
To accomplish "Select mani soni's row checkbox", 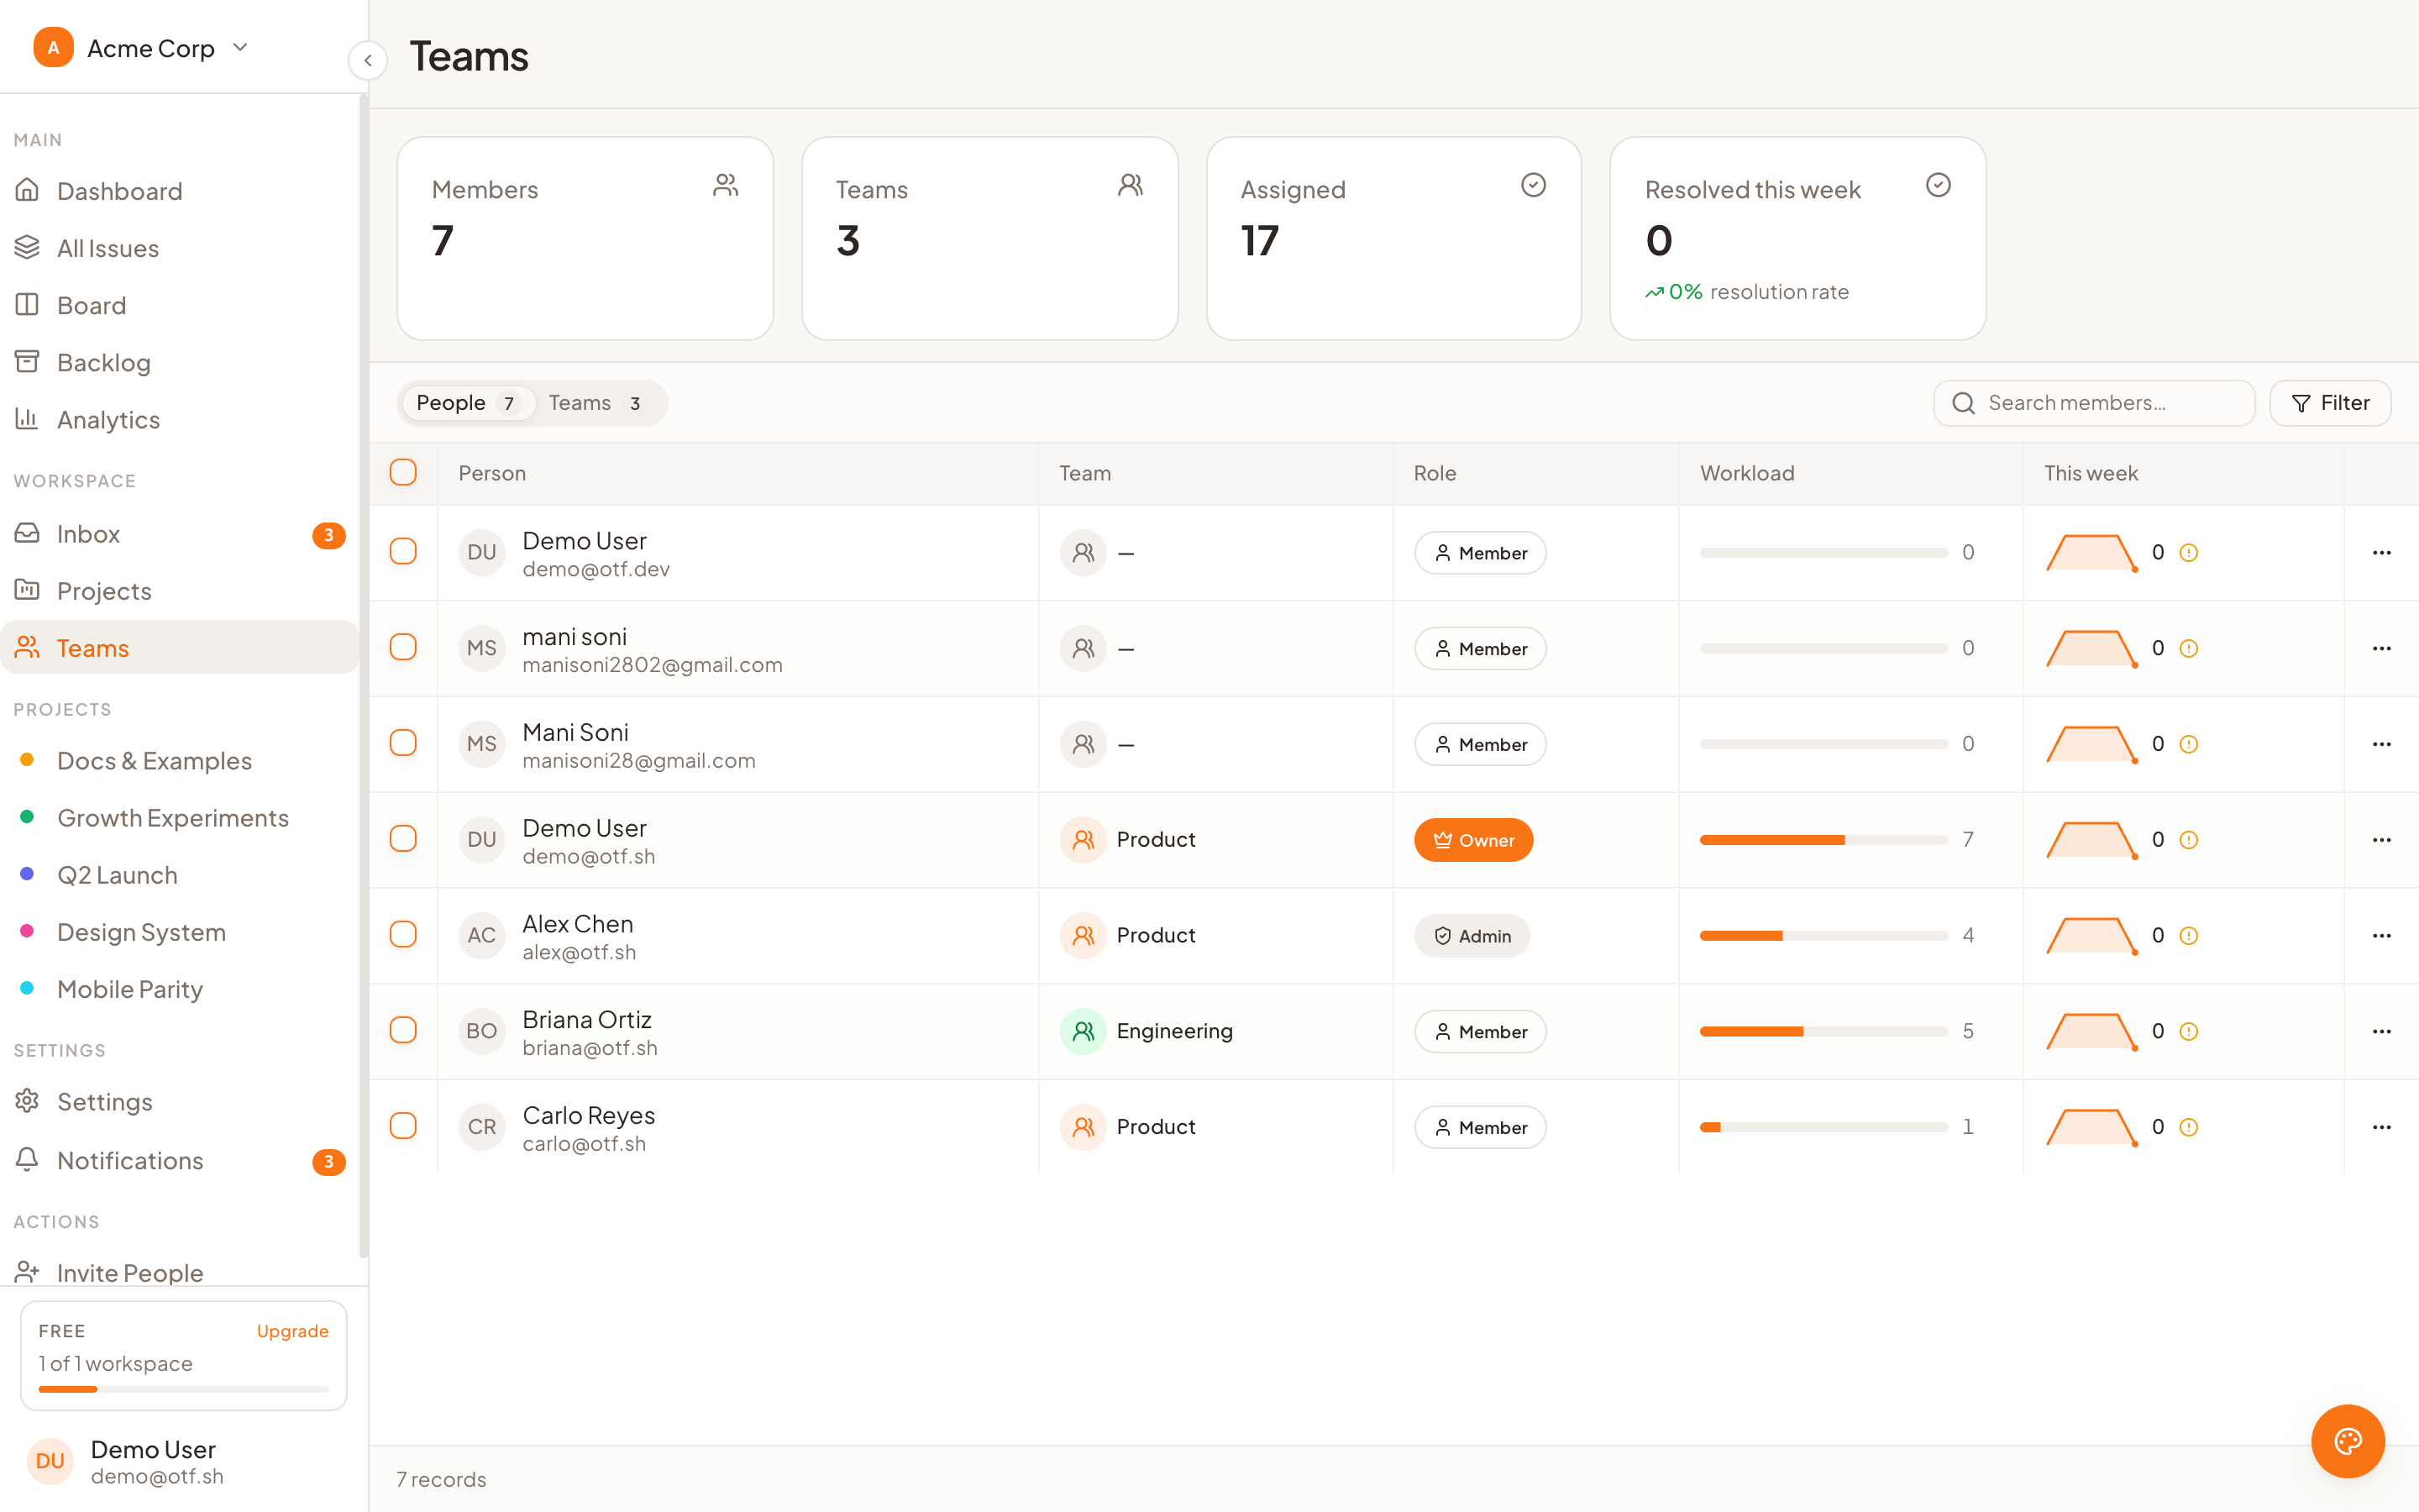I will click(x=403, y=647).
